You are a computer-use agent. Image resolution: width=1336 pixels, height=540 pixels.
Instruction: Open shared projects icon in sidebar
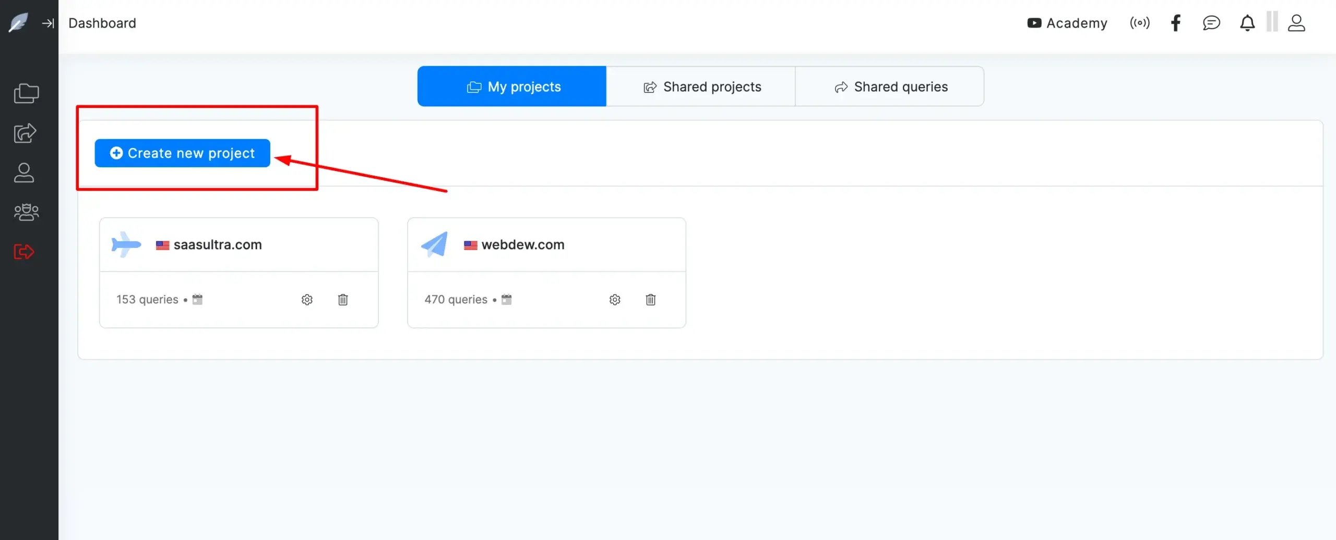(25, 133)
